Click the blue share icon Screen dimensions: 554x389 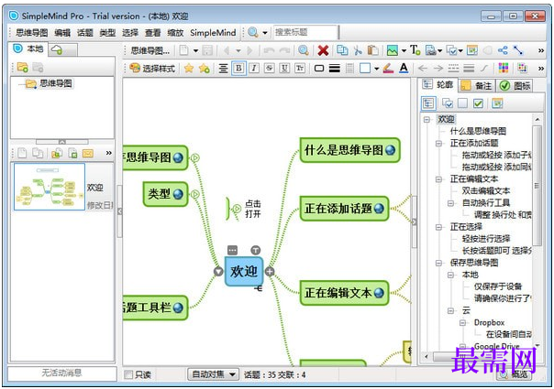[x=503, y=50]
